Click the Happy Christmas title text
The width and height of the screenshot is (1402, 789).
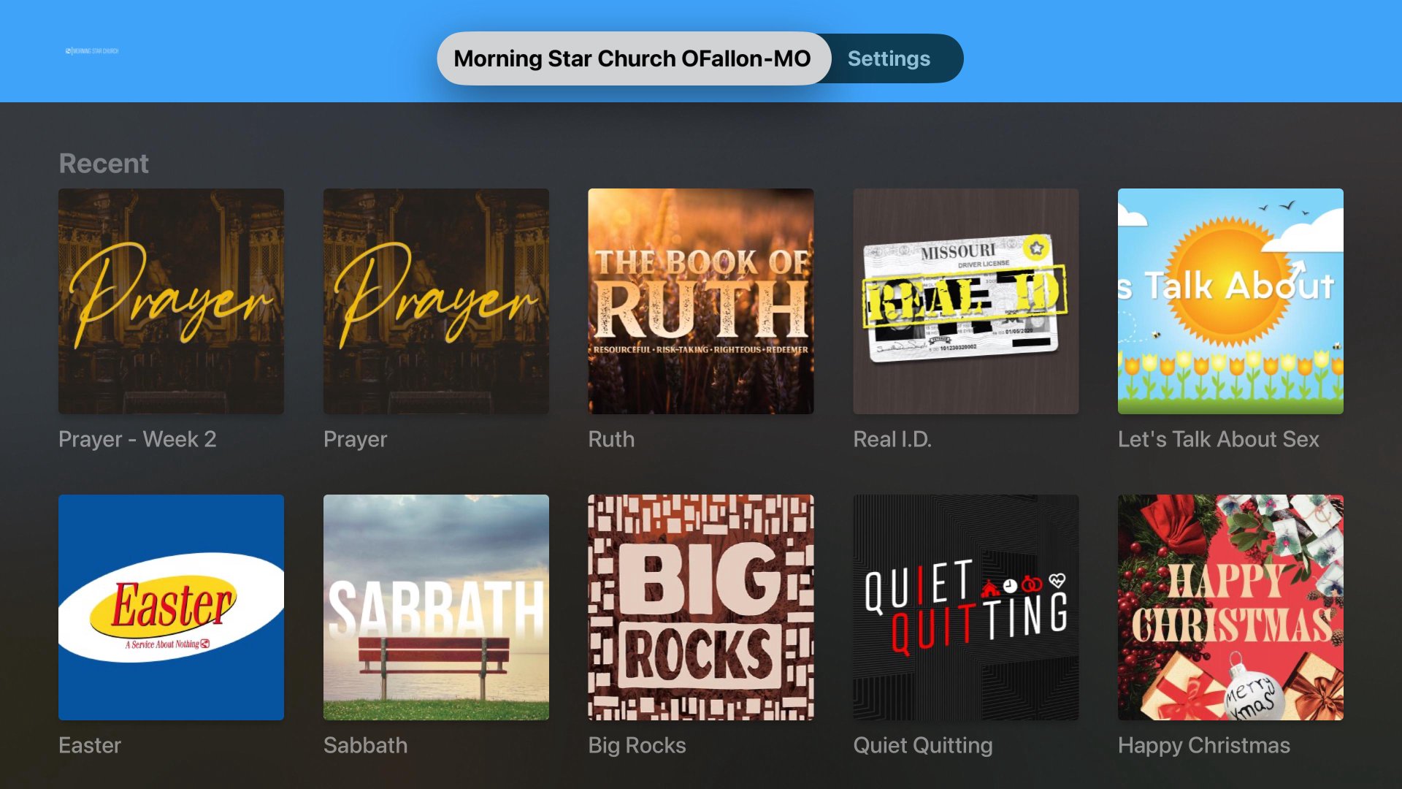coord(1204,745)
